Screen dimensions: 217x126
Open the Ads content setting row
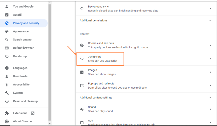[x=145, y=122]
